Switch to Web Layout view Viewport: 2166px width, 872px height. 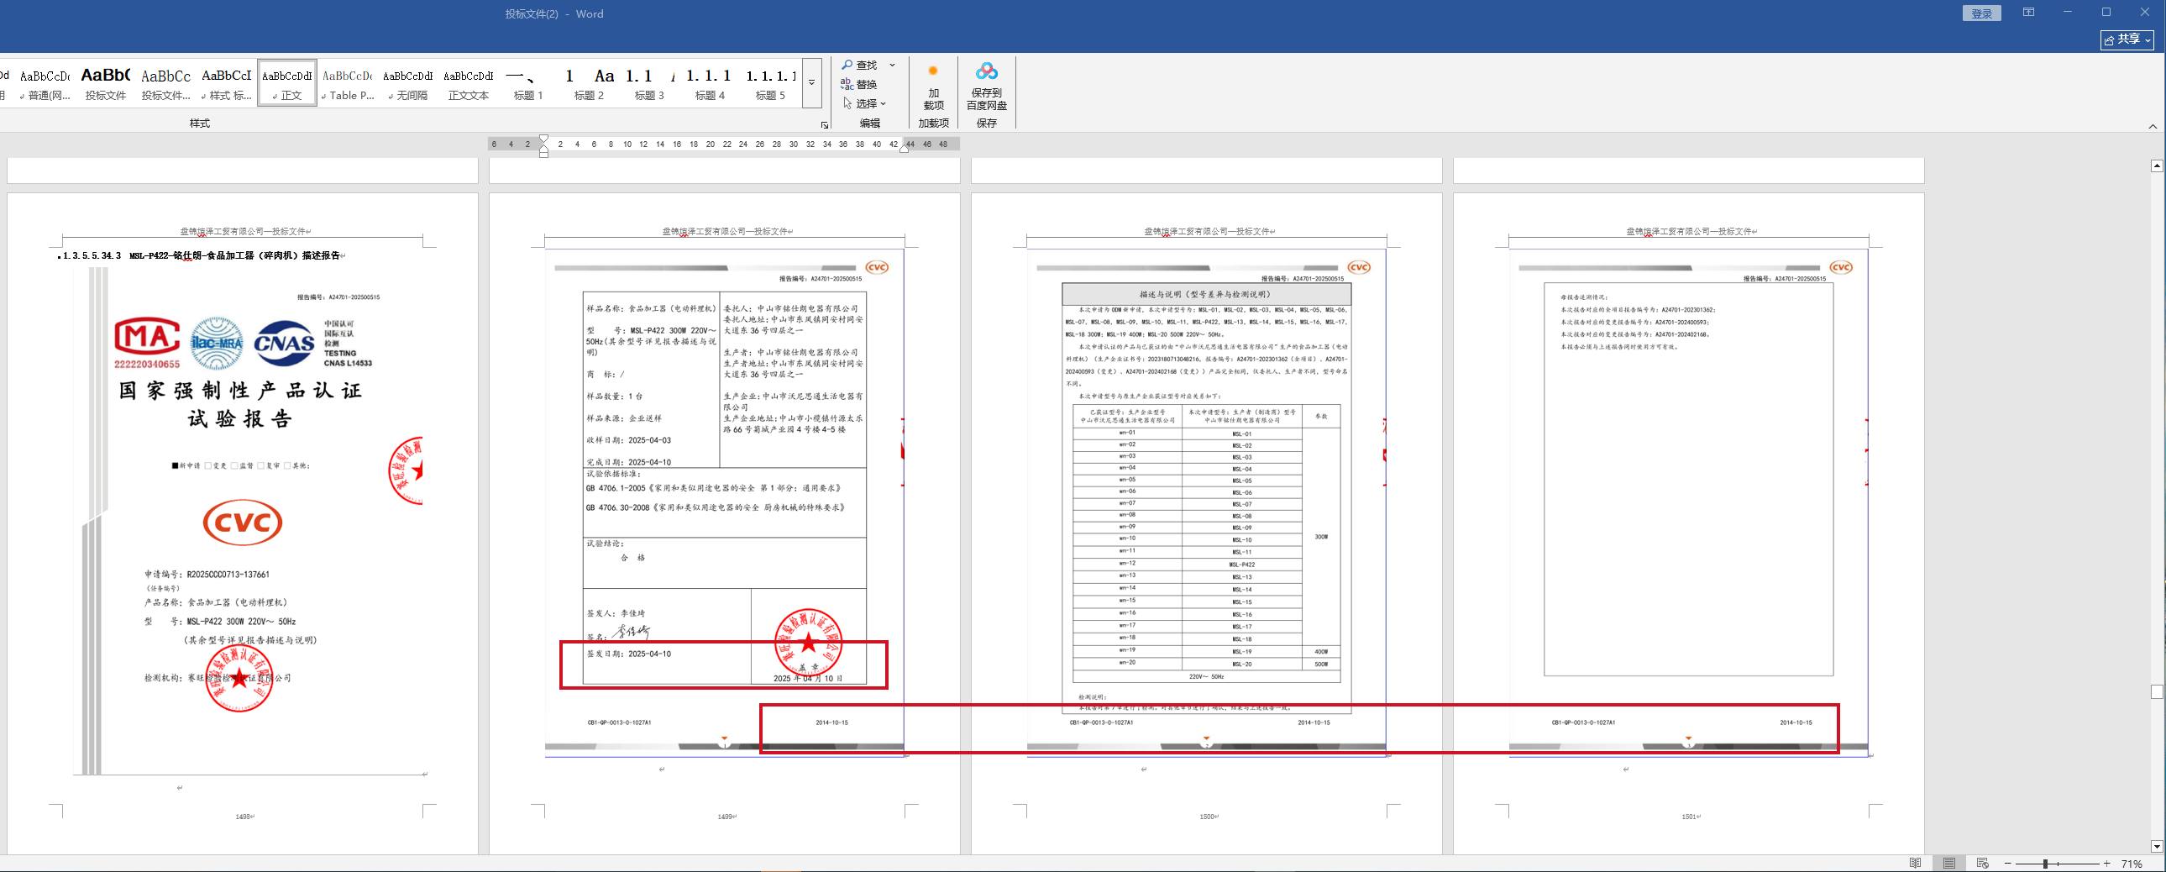[1982, 864]
